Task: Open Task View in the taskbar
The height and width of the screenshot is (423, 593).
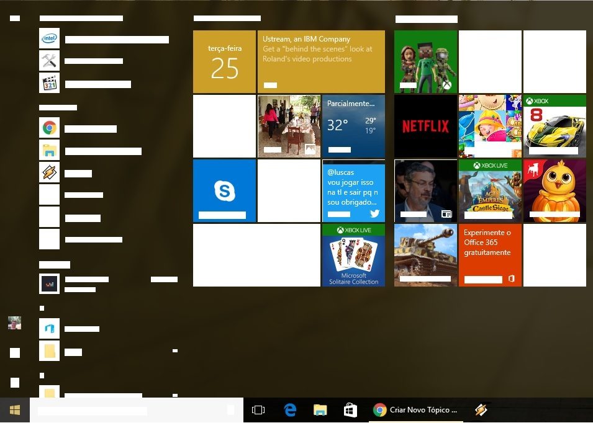Action: click(258, 410)
